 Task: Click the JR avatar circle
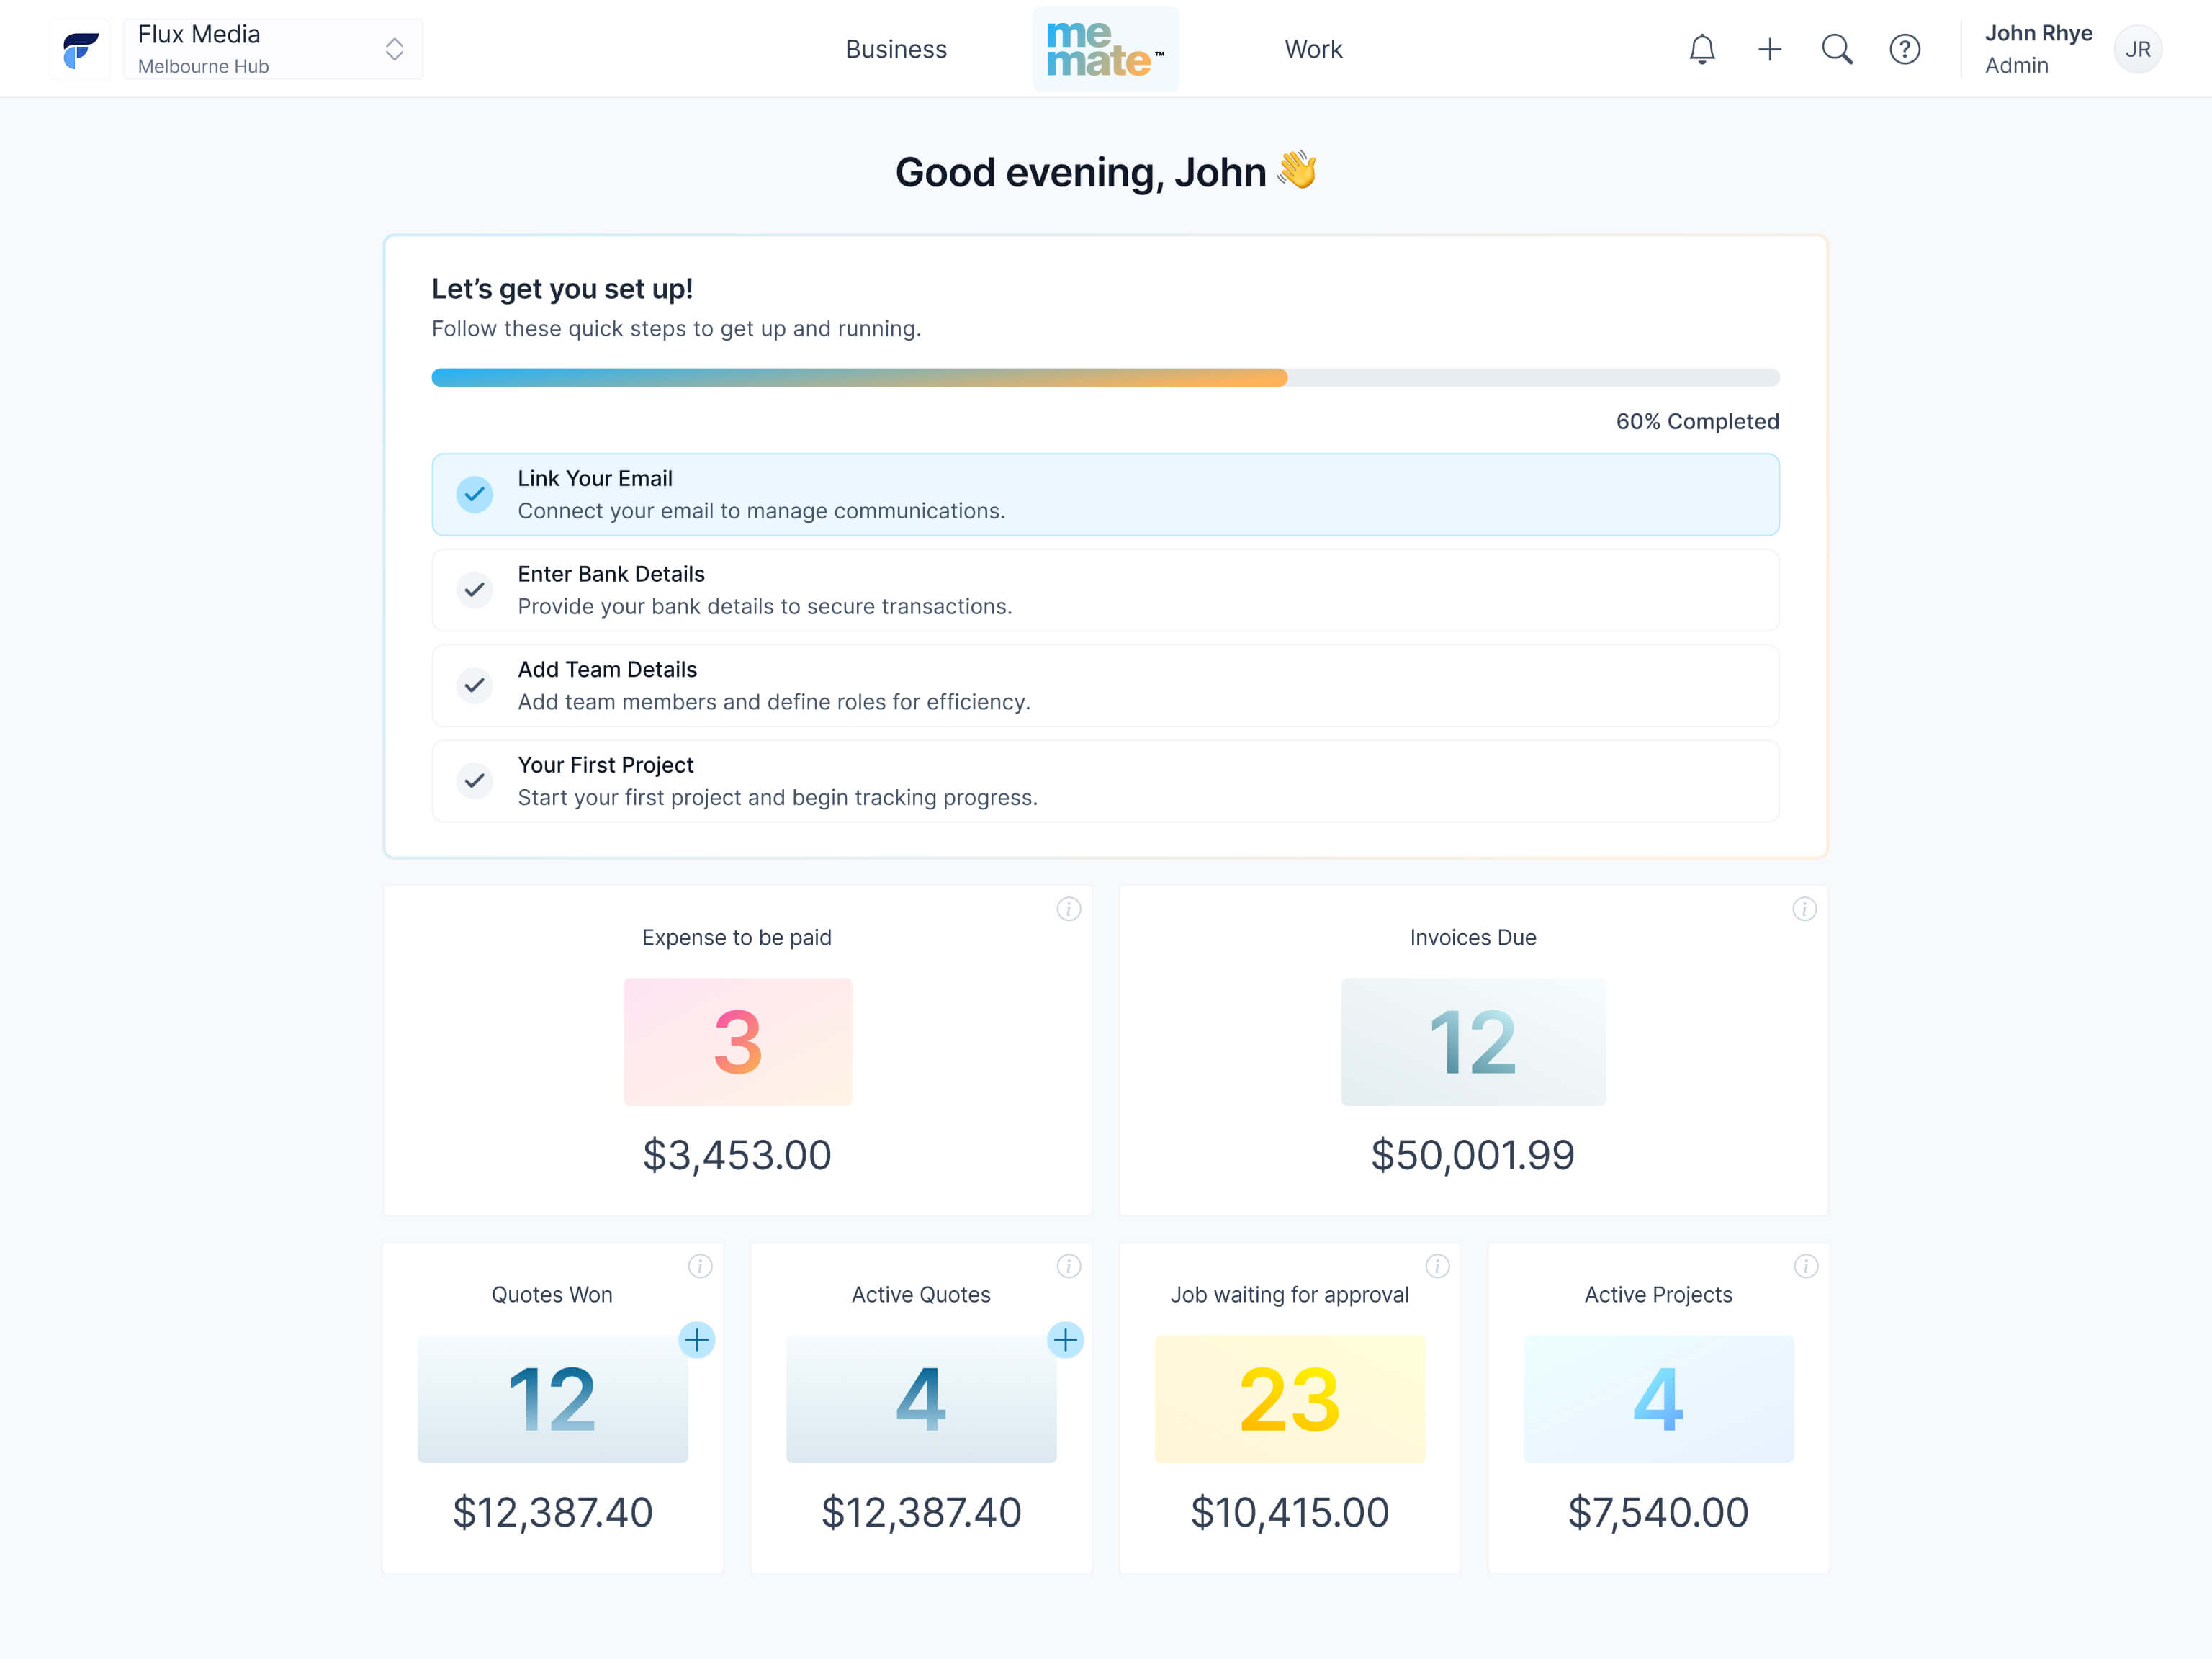tap(2137, 49)
